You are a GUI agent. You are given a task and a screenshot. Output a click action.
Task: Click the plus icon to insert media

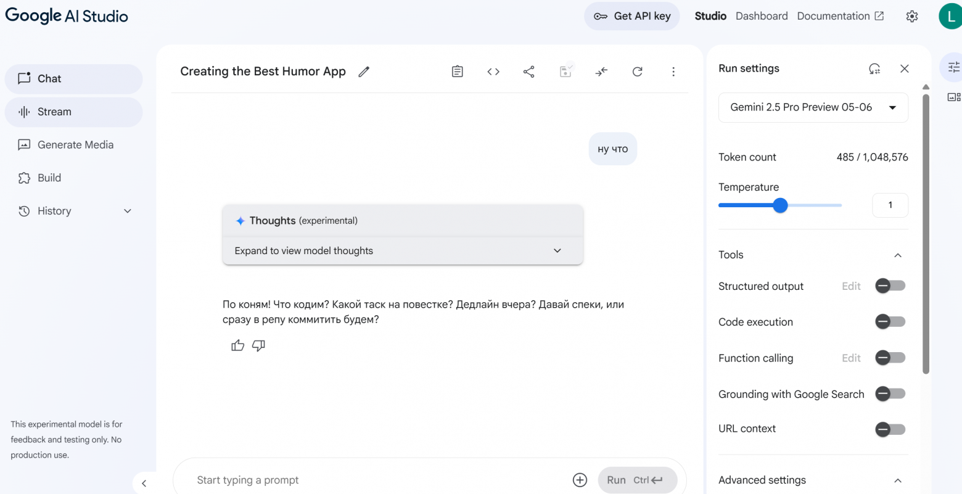click(x=580, y=480)
